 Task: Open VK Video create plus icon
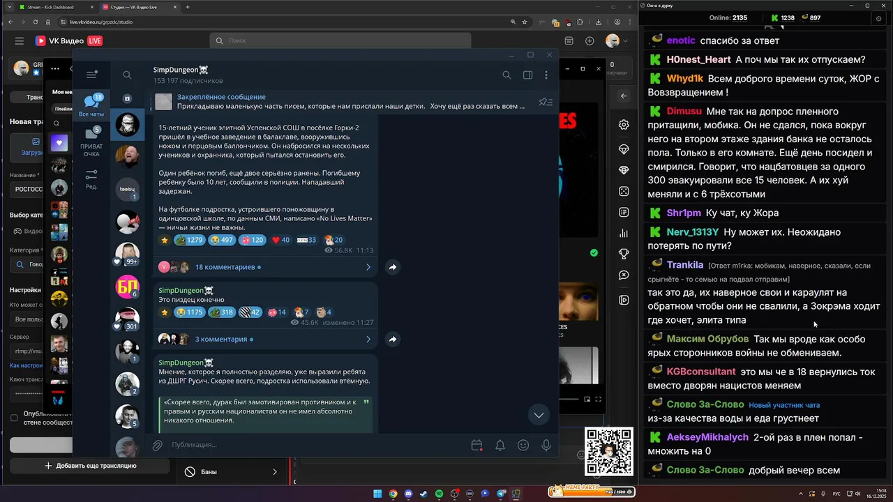(590, 41)
